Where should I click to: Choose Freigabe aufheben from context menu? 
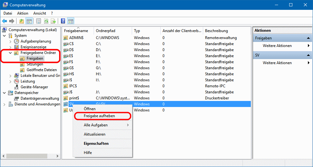(x=99, y=116)
